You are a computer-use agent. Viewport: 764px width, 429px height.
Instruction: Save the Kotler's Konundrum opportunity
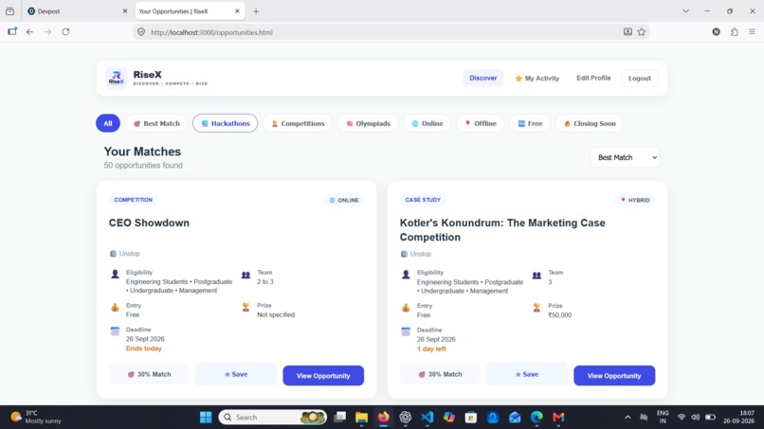coord(527,374)
